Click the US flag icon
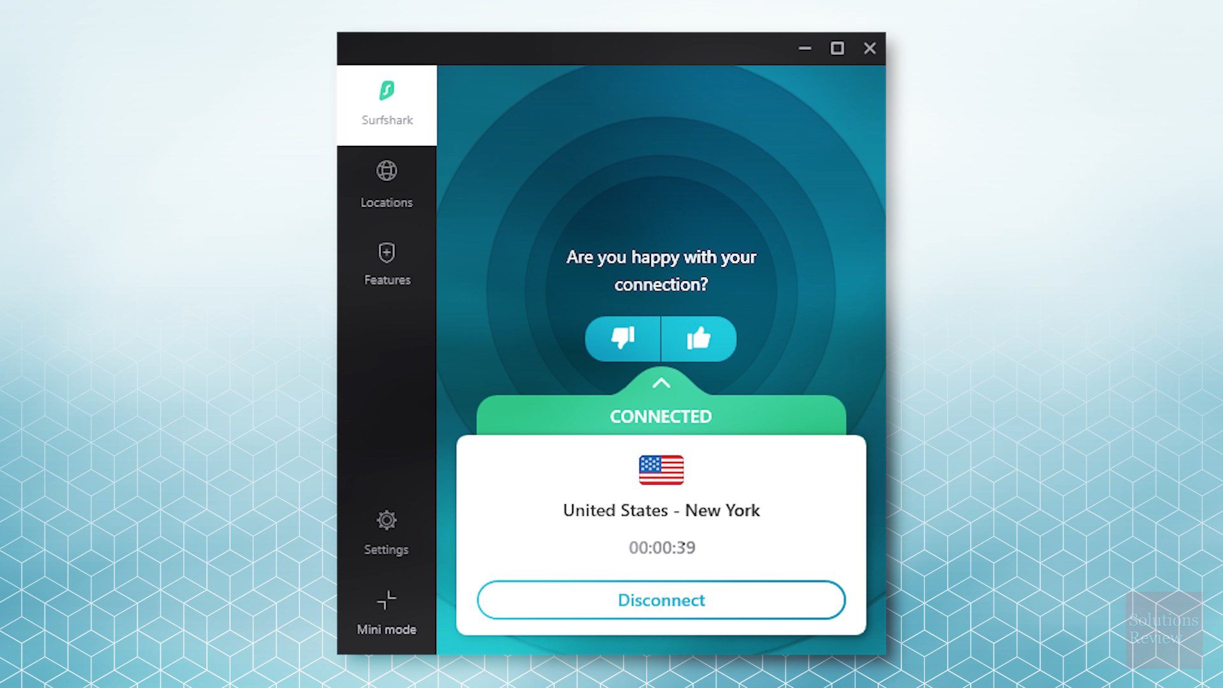Screen dimensions: 1223x688 point(661,469)
